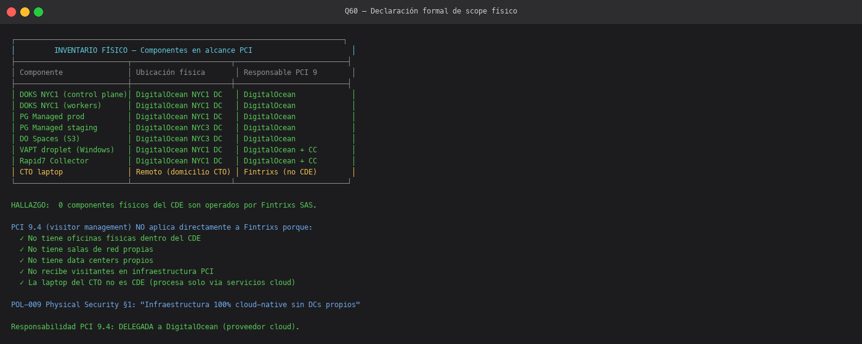
Task: Click the "PCI 9.4 (visitor management) NO aplica" line
Action: [162, 227]
